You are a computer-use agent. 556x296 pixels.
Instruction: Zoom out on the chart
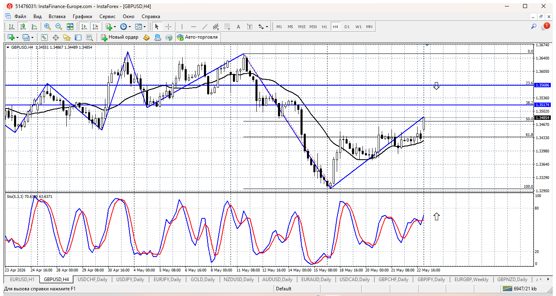tap(59, 27)
